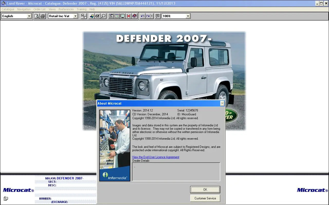Screen dimensions: 329x205
Task: Click the Customer Service button
Action: click(205, 198)
